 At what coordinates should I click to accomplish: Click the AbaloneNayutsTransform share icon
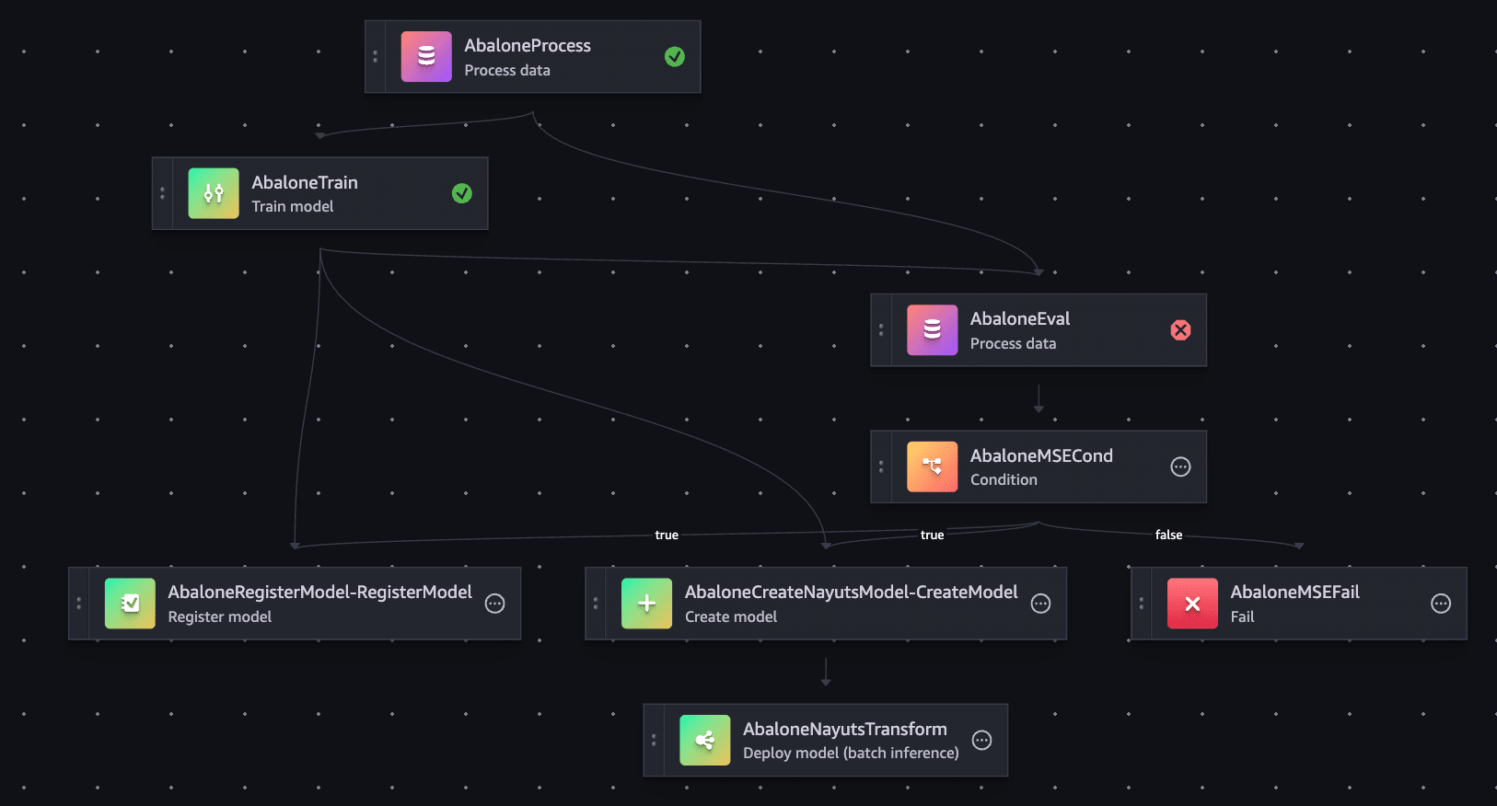[705, 740]
